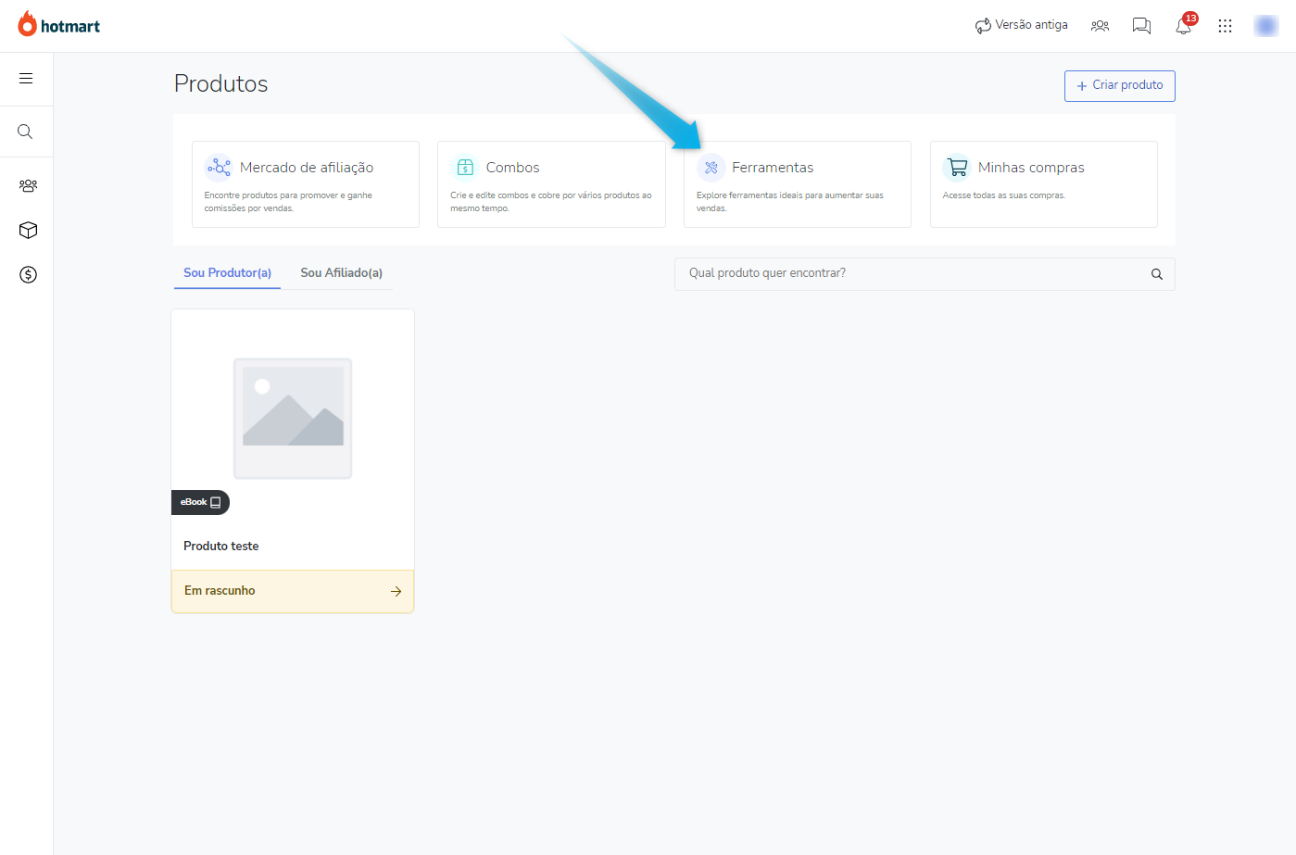Select the Sou Produtor(a) tab
1296x855 pixels.
coord(227,272)
